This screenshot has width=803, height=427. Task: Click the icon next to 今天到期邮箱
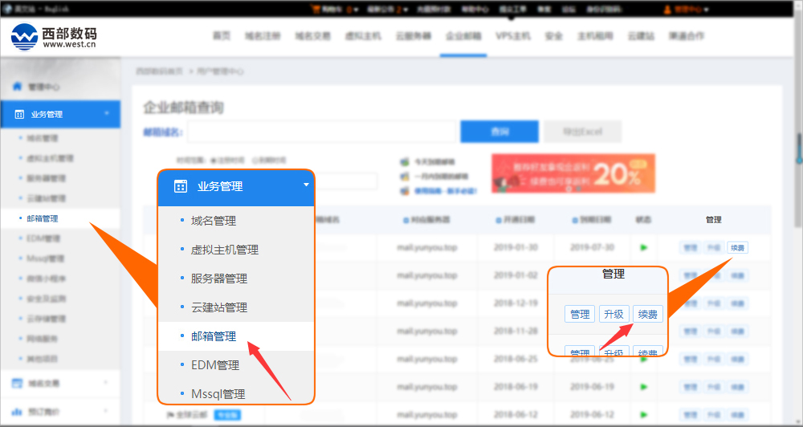coord(404,161)
